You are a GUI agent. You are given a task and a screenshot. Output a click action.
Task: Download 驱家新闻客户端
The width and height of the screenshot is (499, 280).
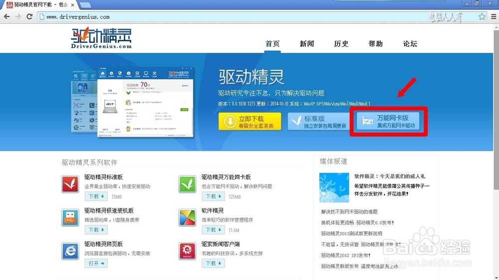(213, 264)
